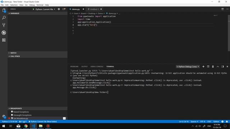Screen dimensions: 230x129
Task: Open Action Center from taskbar
Action: point(225,126)
